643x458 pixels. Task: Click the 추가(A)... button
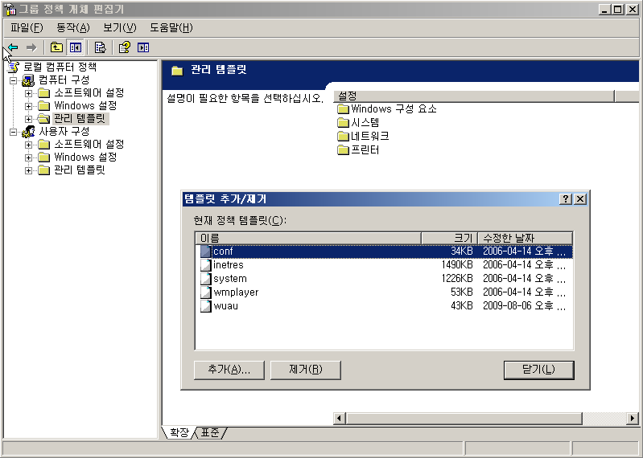coord(229,370)
